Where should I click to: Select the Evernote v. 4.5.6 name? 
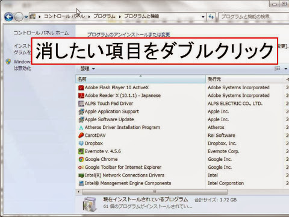(x=103, y=151)
